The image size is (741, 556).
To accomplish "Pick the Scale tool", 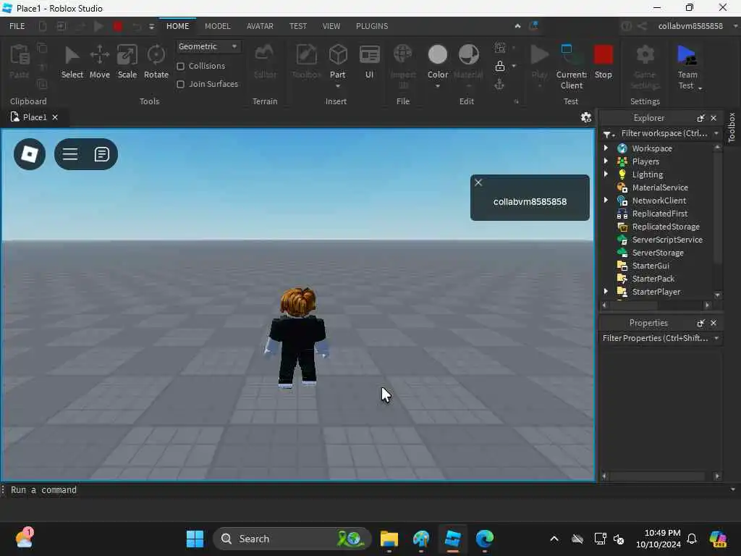I will pos(127,62).
